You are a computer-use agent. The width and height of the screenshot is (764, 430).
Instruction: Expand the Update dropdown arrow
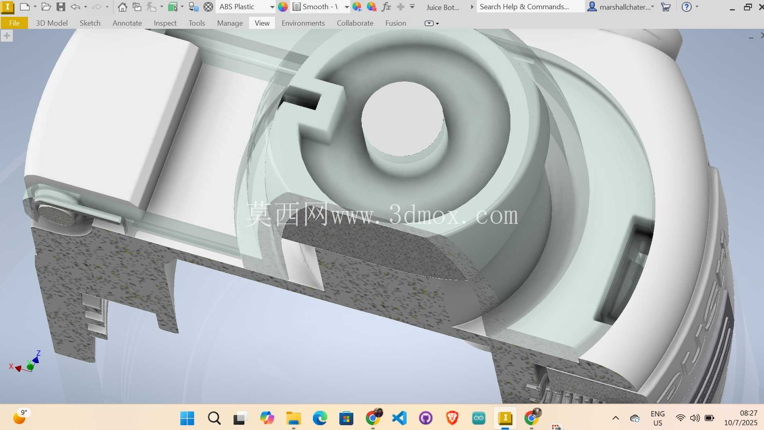[x=161, y=7]
